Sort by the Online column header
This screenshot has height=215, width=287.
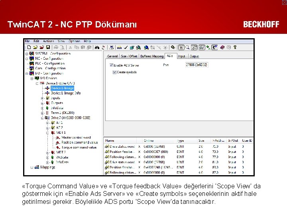pos(159,141)
